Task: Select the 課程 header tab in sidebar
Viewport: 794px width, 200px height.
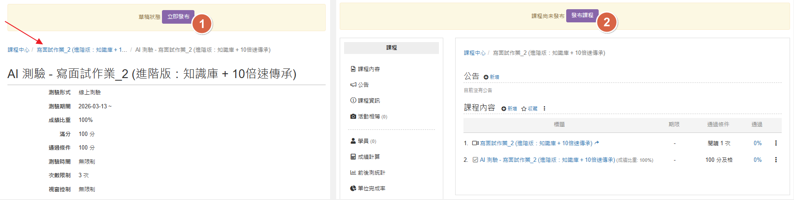Action: tap(391, 48)
